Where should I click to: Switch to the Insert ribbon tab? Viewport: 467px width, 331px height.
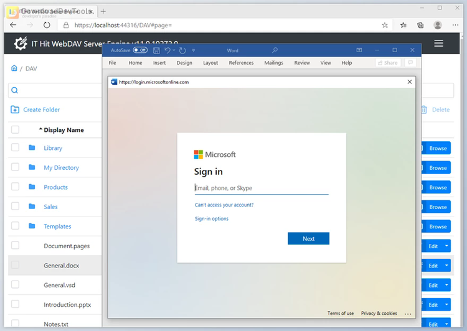click(x=159, y=63)
